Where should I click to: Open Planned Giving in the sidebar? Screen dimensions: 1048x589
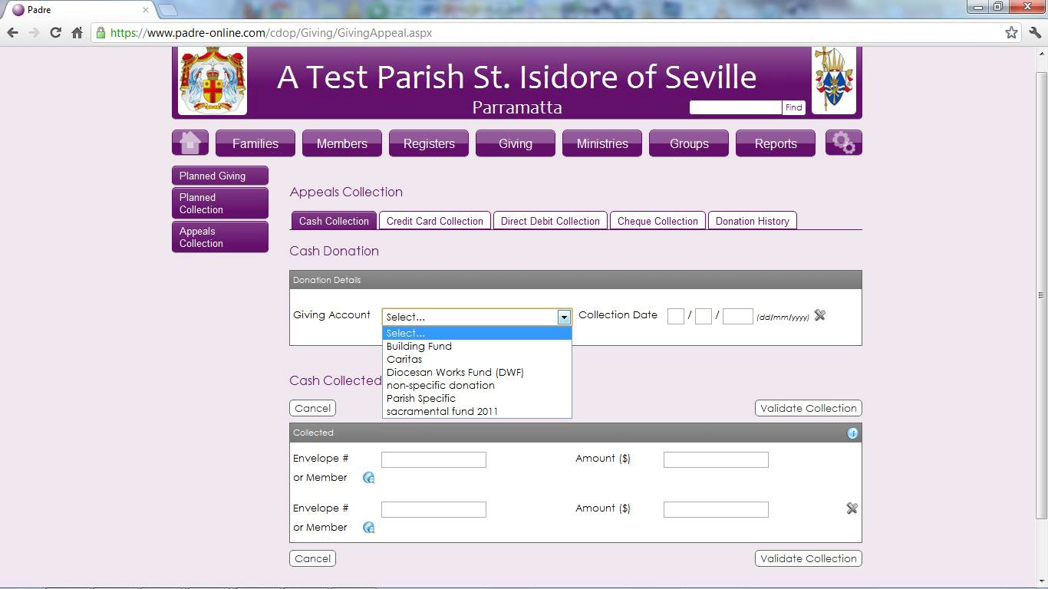pos(220,176)
